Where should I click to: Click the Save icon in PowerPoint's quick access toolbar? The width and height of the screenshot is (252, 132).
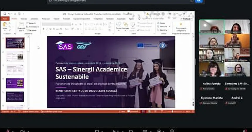[x=4, y=14]
